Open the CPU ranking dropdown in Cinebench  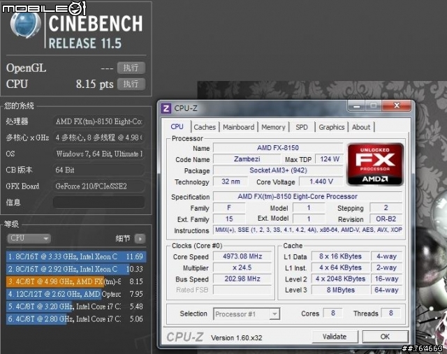click(29, 238)
